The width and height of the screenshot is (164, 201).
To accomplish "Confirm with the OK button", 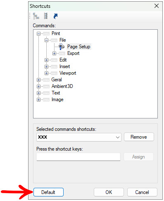I will point(109,192).
